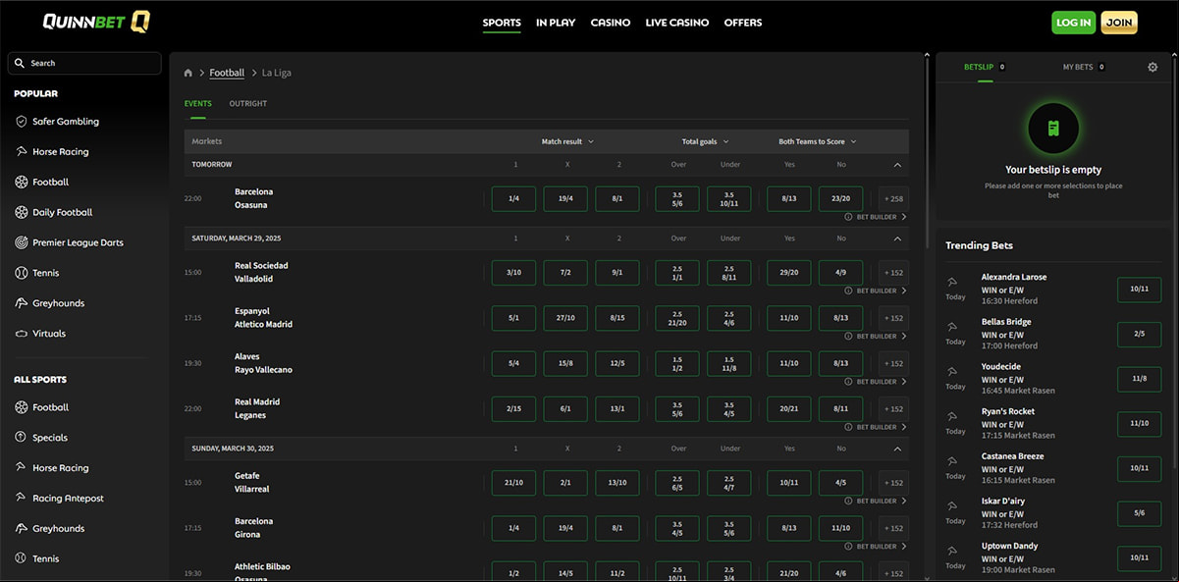This screenshot has height=582, width=1179.
Task: Click horse icon beside Alexandra Larose
Action: [x=952, y=282]
